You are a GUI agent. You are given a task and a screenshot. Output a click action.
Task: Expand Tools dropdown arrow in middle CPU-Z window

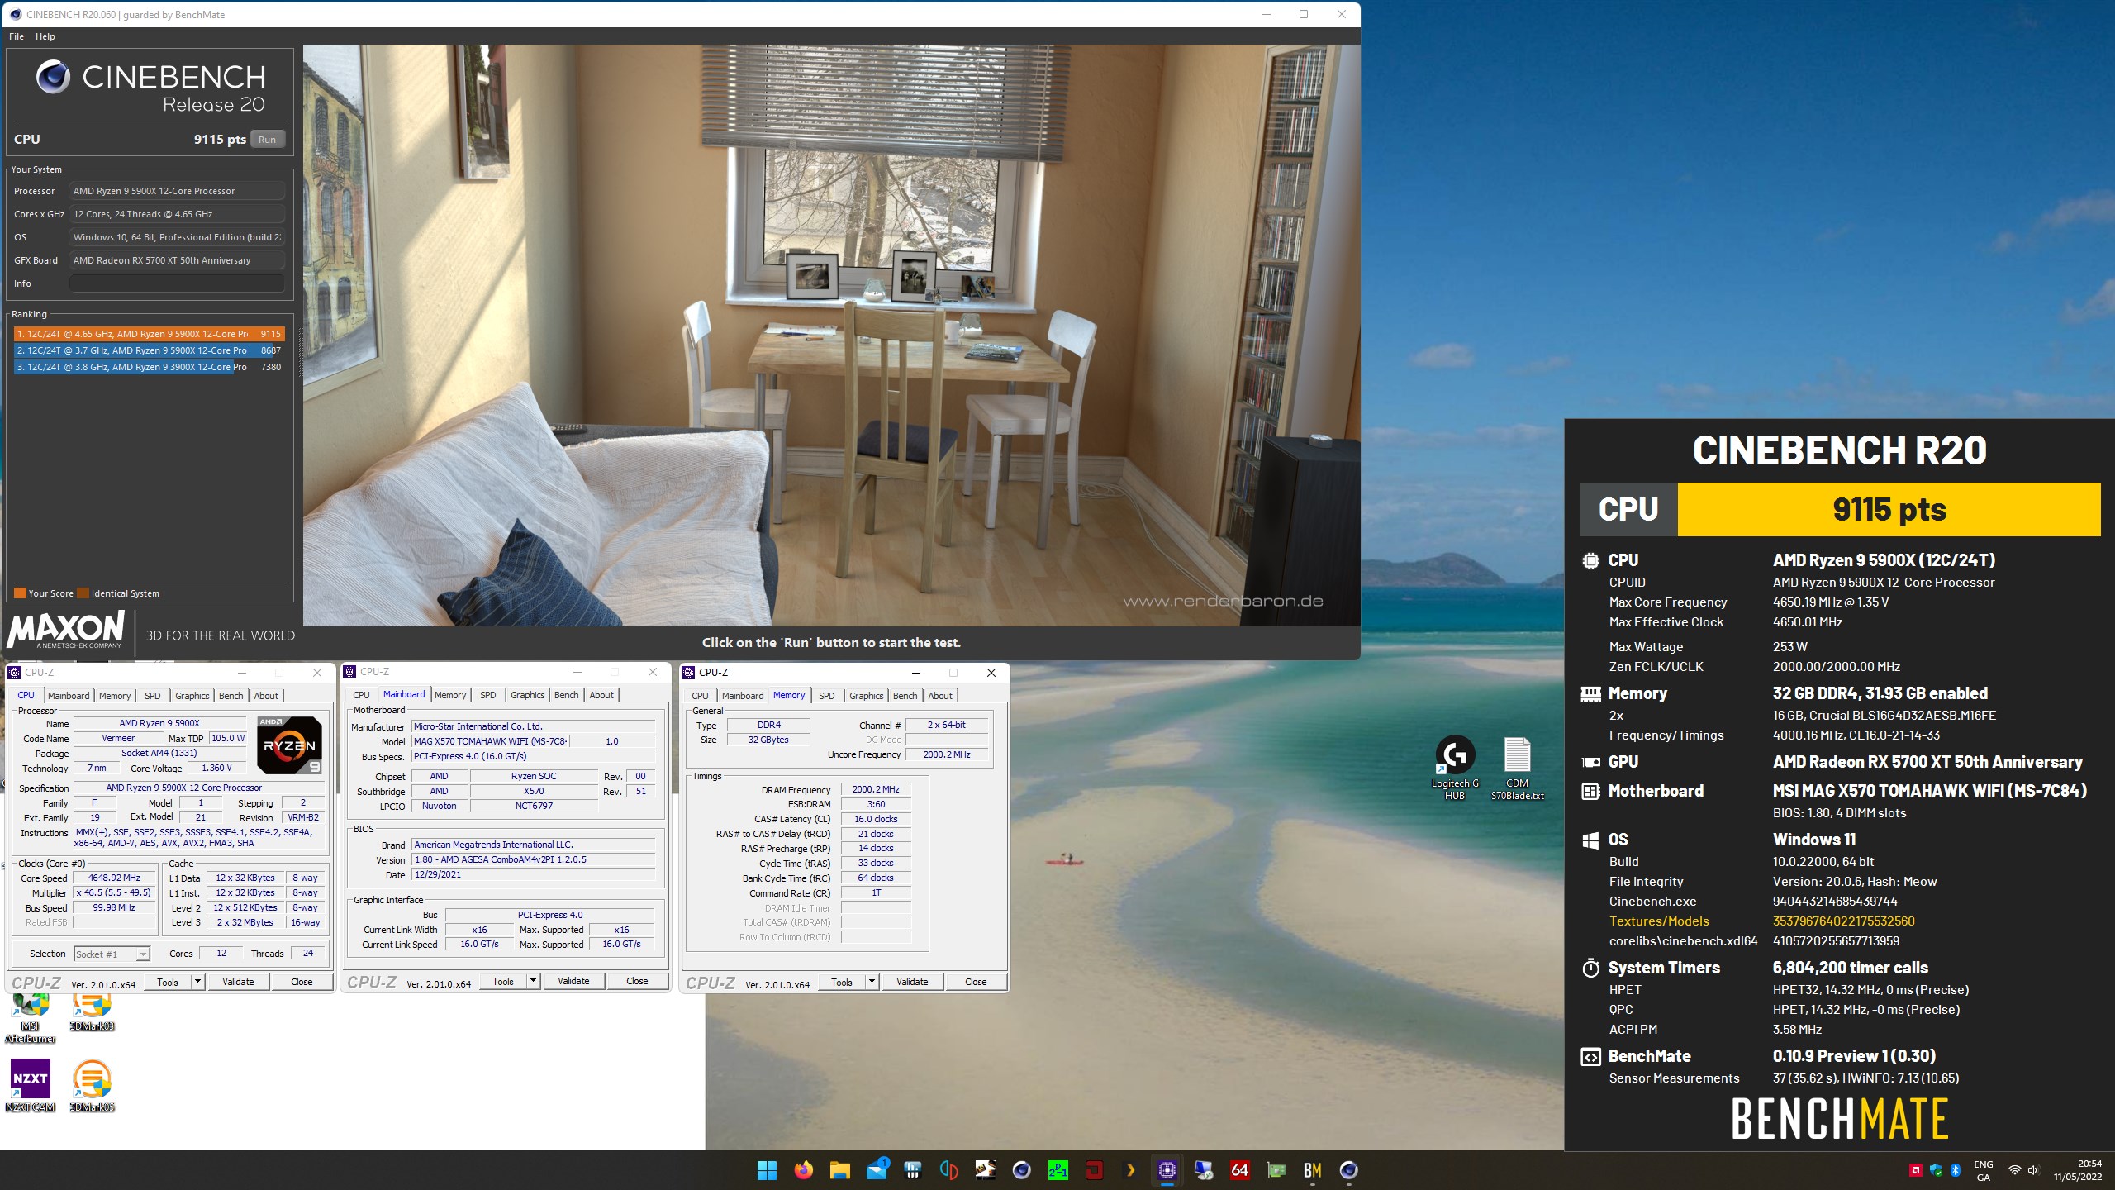click(x=533, y=981)
